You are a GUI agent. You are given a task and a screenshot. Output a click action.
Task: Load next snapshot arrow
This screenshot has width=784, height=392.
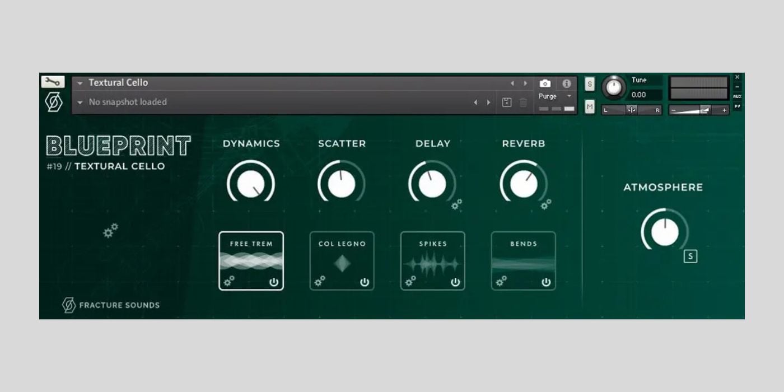[x=488, y=102]
